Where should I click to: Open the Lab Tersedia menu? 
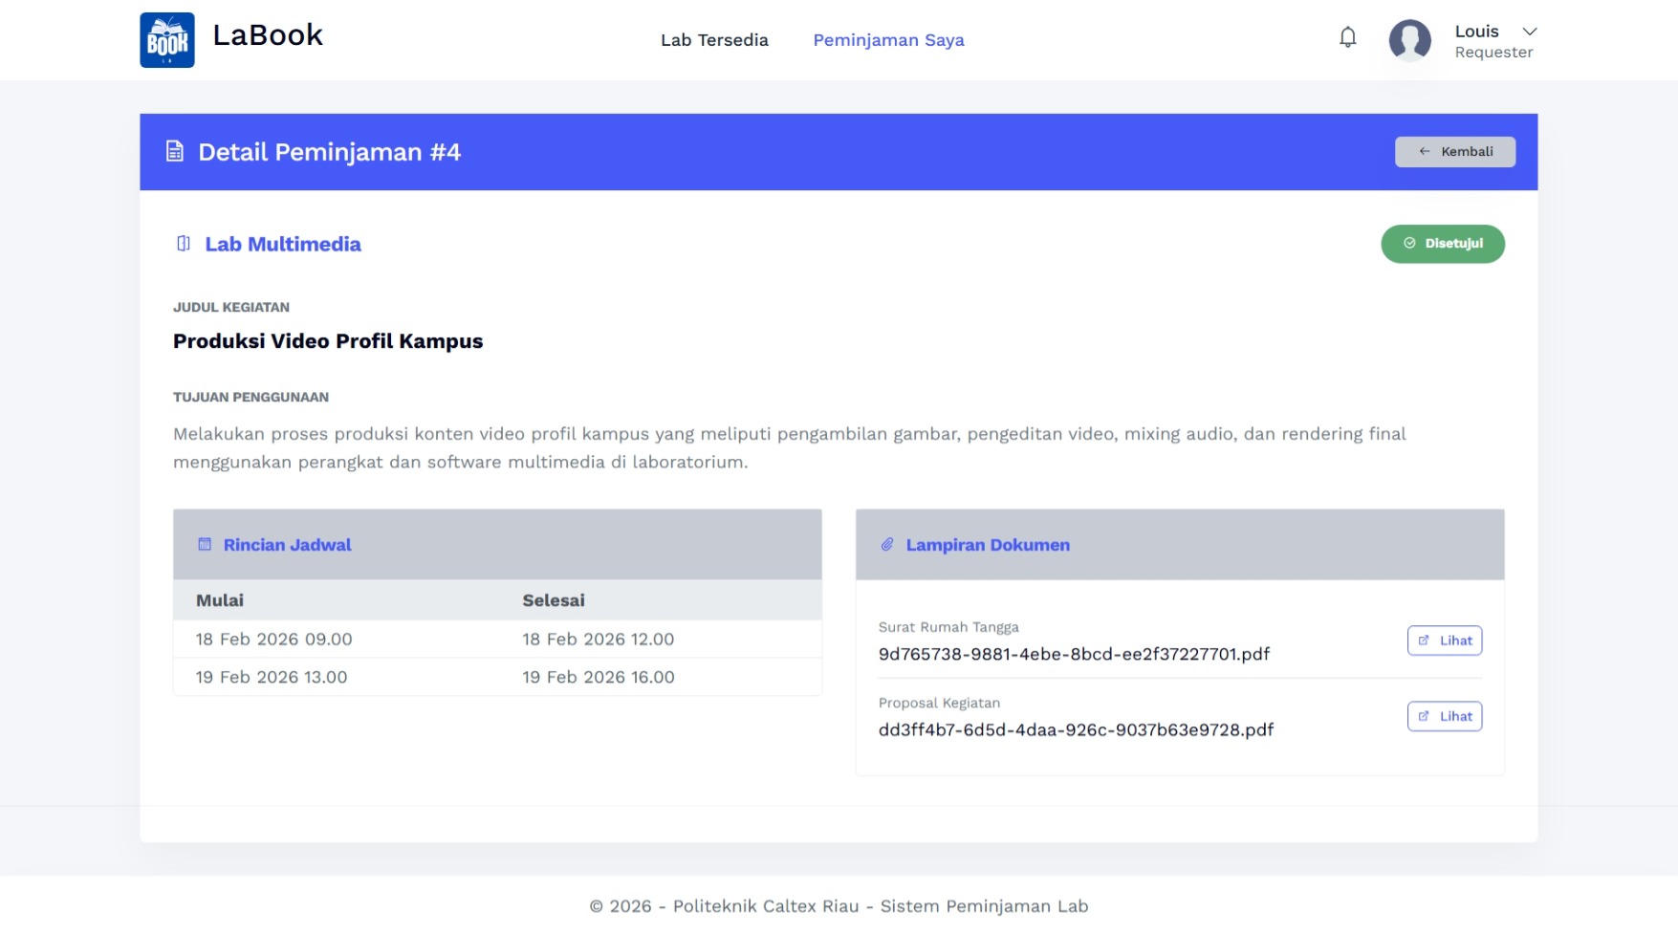[x=714, y=40]
